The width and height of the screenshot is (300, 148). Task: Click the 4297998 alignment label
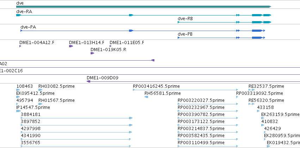pyautogui.click(x=31, y=129)
